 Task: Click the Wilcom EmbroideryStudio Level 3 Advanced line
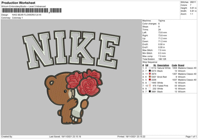coord(23,7)
